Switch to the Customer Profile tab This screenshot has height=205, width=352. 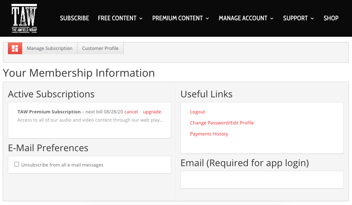[x=100, y=48]
